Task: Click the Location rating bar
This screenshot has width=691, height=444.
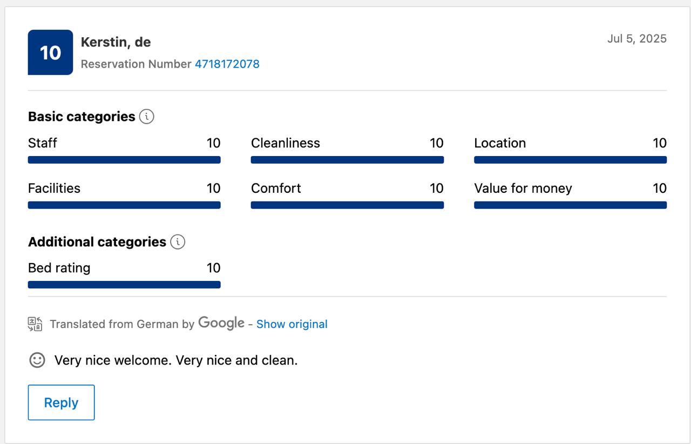Action: coord(570,160)
